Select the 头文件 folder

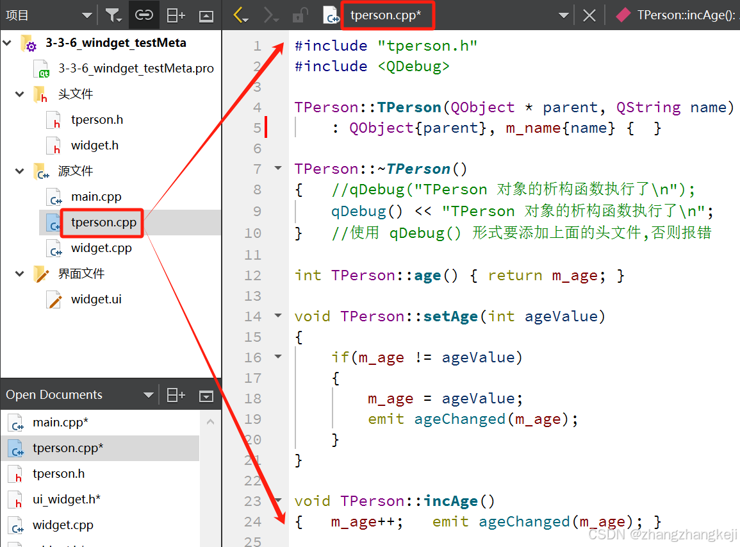click(76, 94)
